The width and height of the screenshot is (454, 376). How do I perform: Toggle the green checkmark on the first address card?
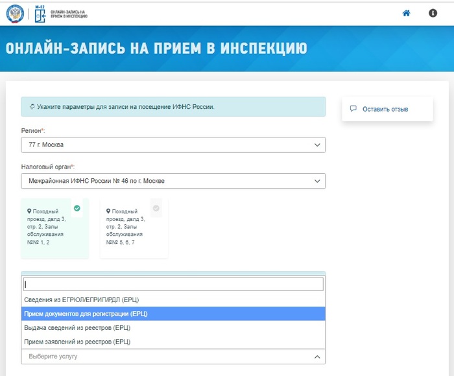tap(77, 208)
